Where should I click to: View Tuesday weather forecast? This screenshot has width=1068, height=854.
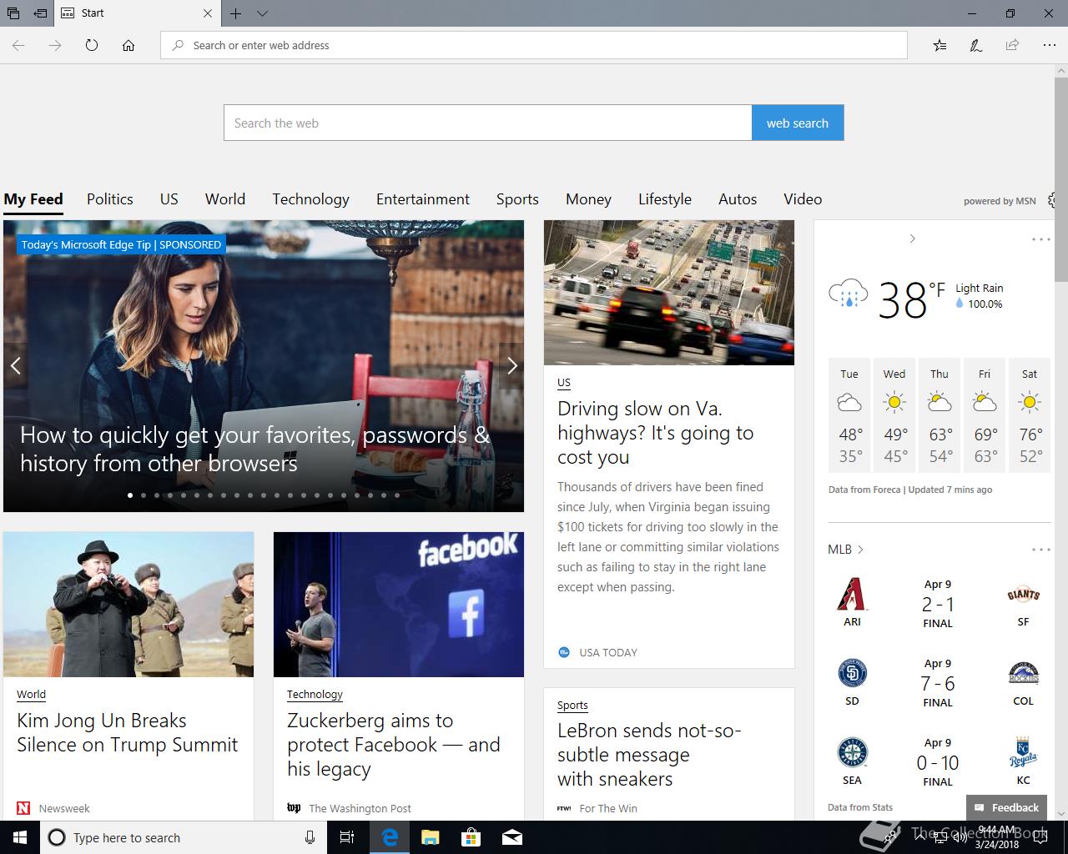coord(849,416)
